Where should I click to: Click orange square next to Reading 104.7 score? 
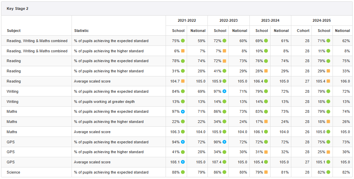coord(183,81)
